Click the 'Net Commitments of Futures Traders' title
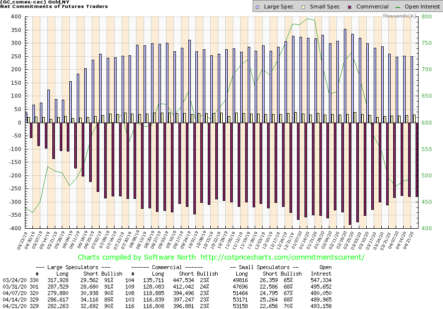Screen dimensions: 443x309 (x=55, y=6)
